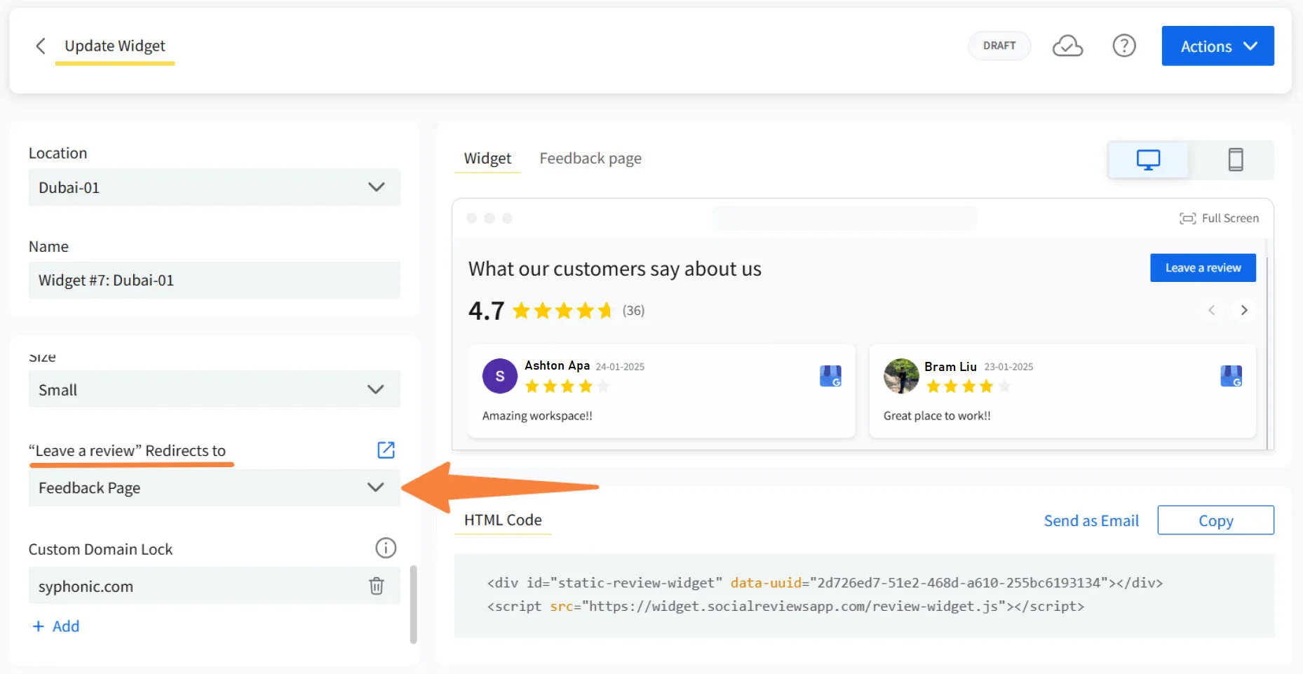
Task: Open the Feedback Page redirect dropdown
Action: (x=213, y=487)
